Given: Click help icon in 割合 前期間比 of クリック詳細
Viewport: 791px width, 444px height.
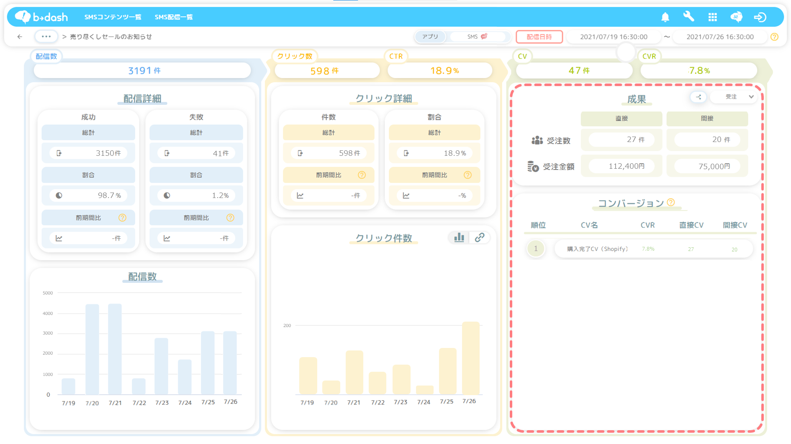Looking at the screenshot, I should (467, 175).
